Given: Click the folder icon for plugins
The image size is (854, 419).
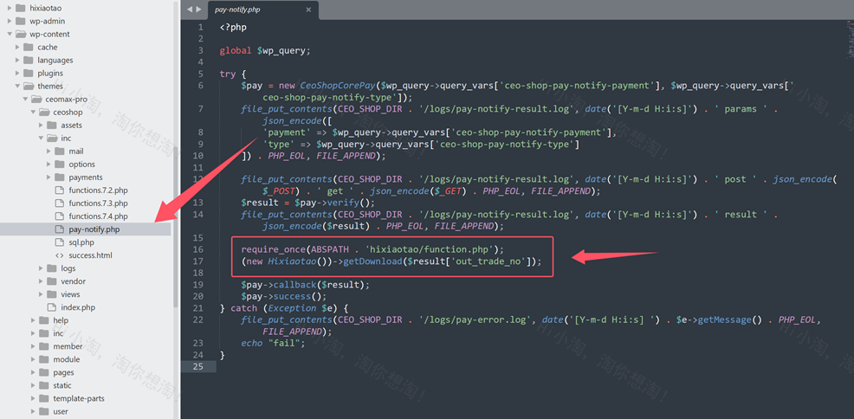Looking at the screenshot, I should pyautogui.click(x=29, y=74).
